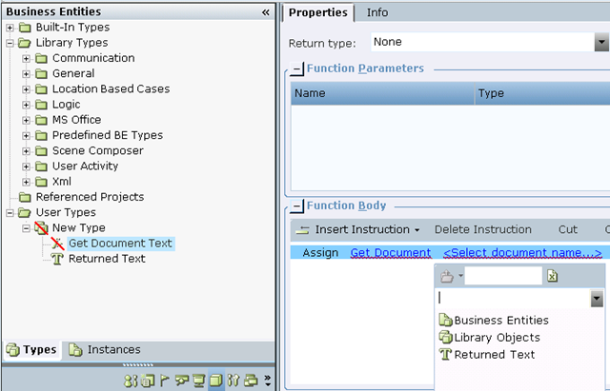Click the monitor-on-stand icon in bottom toolbar

199,381
